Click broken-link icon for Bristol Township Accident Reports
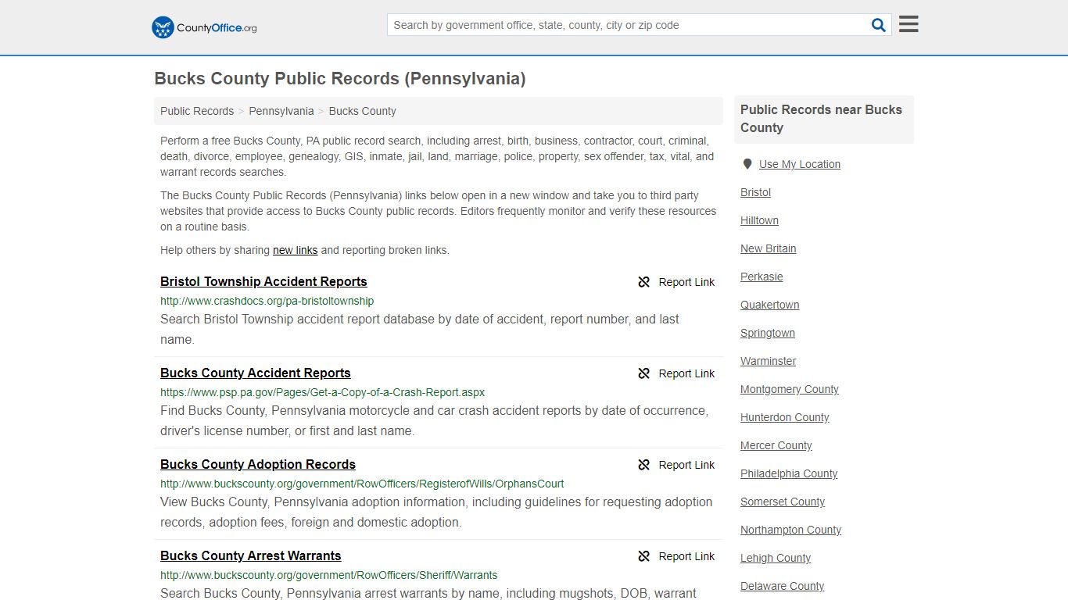1068x600 pixels. pos(643,282)
